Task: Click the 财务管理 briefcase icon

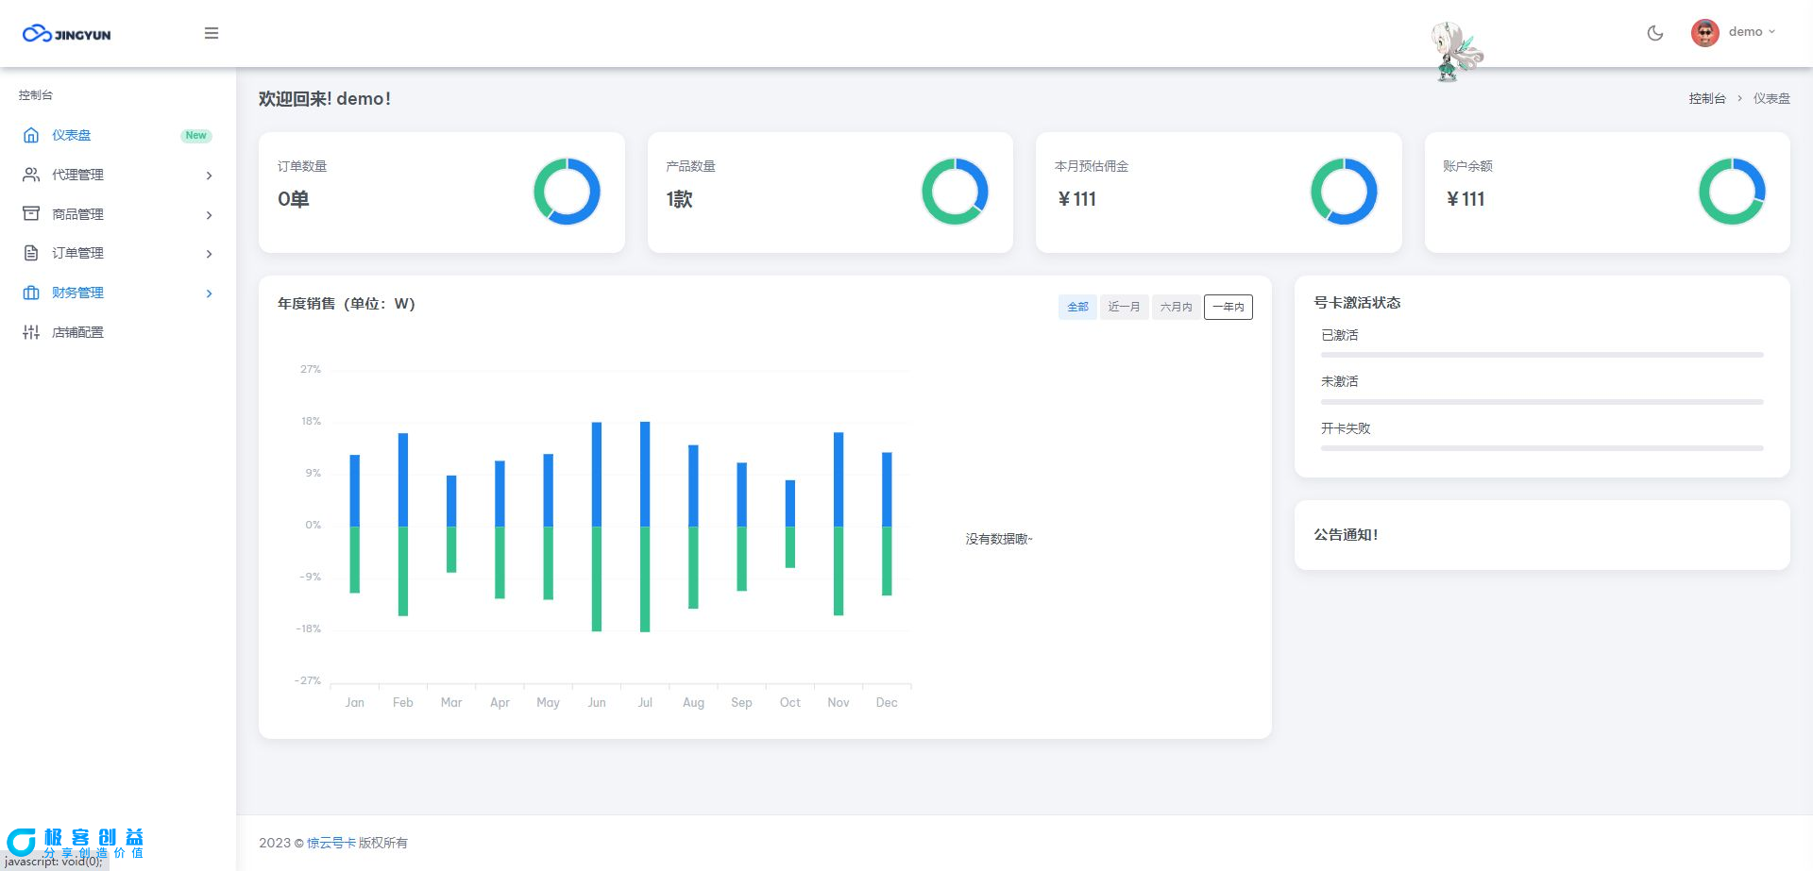Action: pos(31,293)
